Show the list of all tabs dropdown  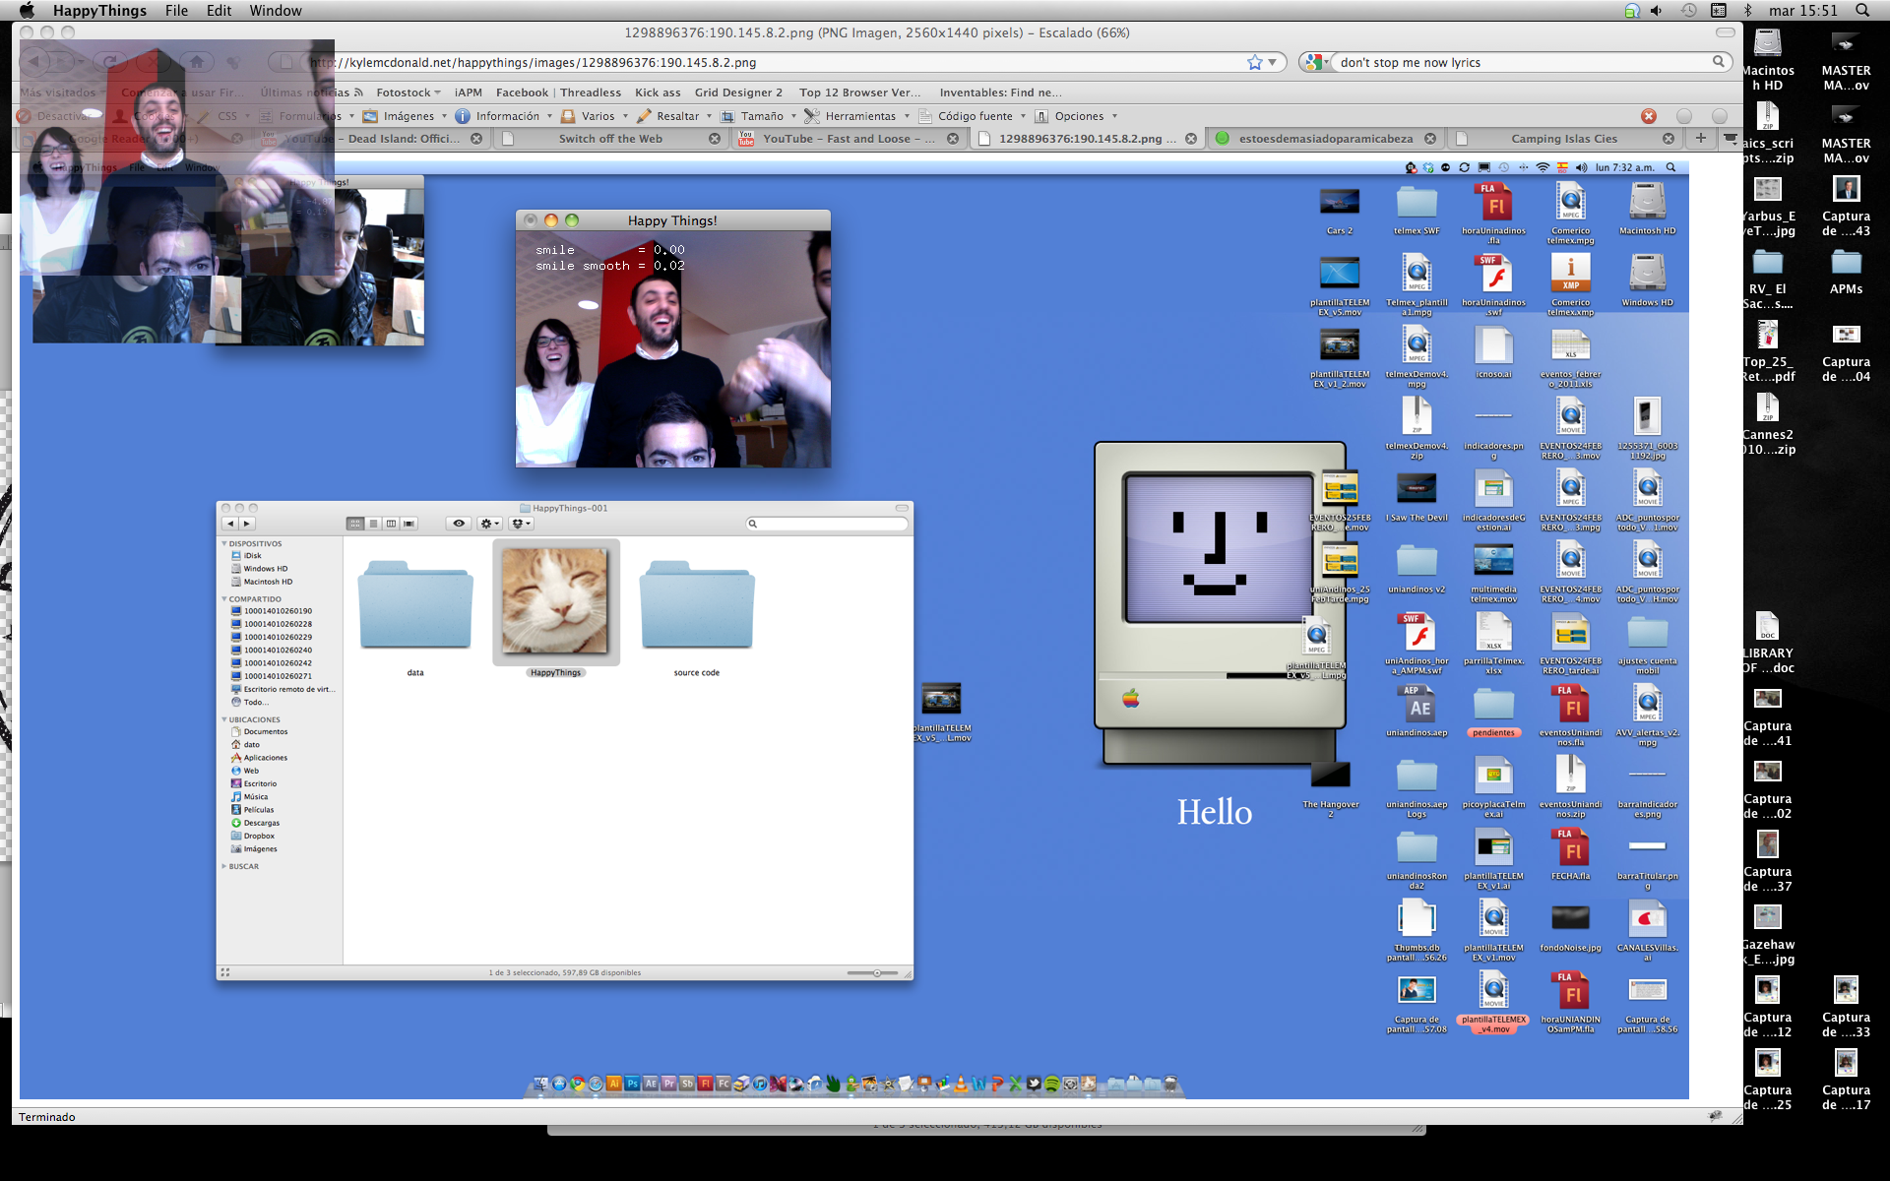pyautogui.click(x=1731, y=139)
